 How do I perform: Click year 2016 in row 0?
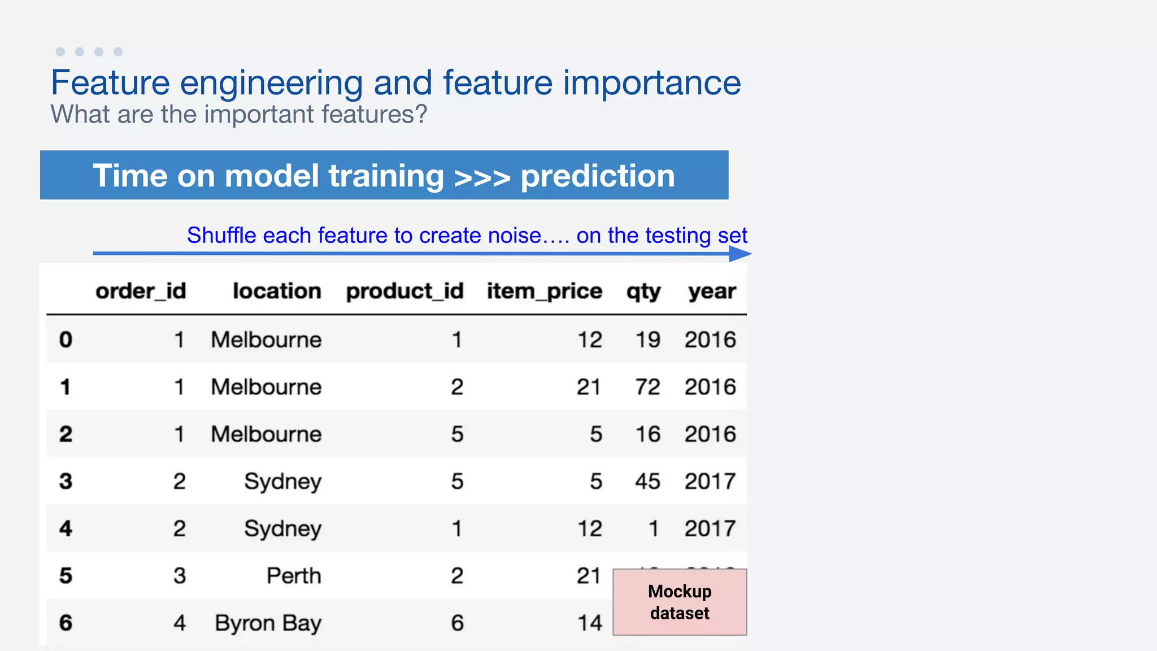click(x=710, y=340)
